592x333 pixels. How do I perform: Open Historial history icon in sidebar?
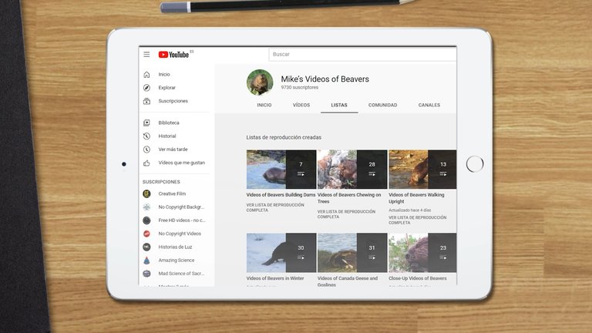click(x=146, y=136)
